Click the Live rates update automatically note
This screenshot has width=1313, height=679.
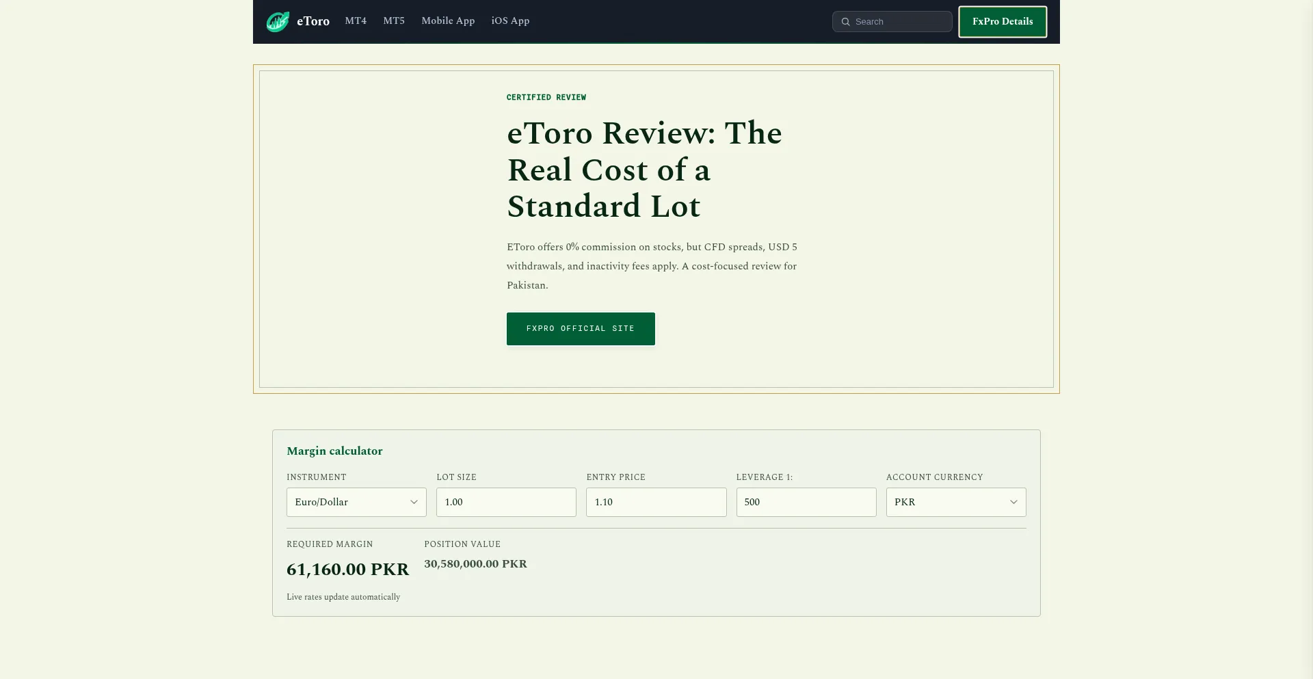pyautogui.click(x=343, y=597)
